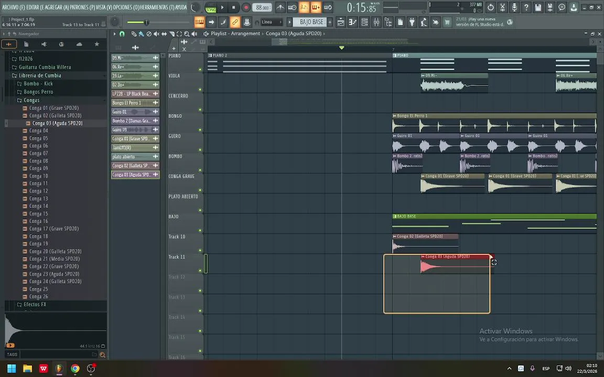Start playback with the Play button
The image size is (604, 377).
click(x=222, y=7)
